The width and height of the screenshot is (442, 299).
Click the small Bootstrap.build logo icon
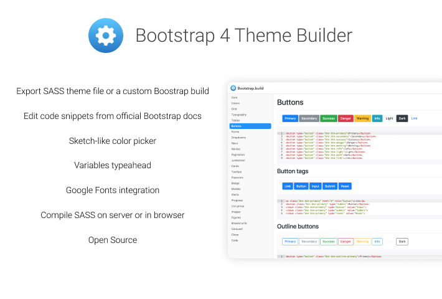[x=233, y=88]
